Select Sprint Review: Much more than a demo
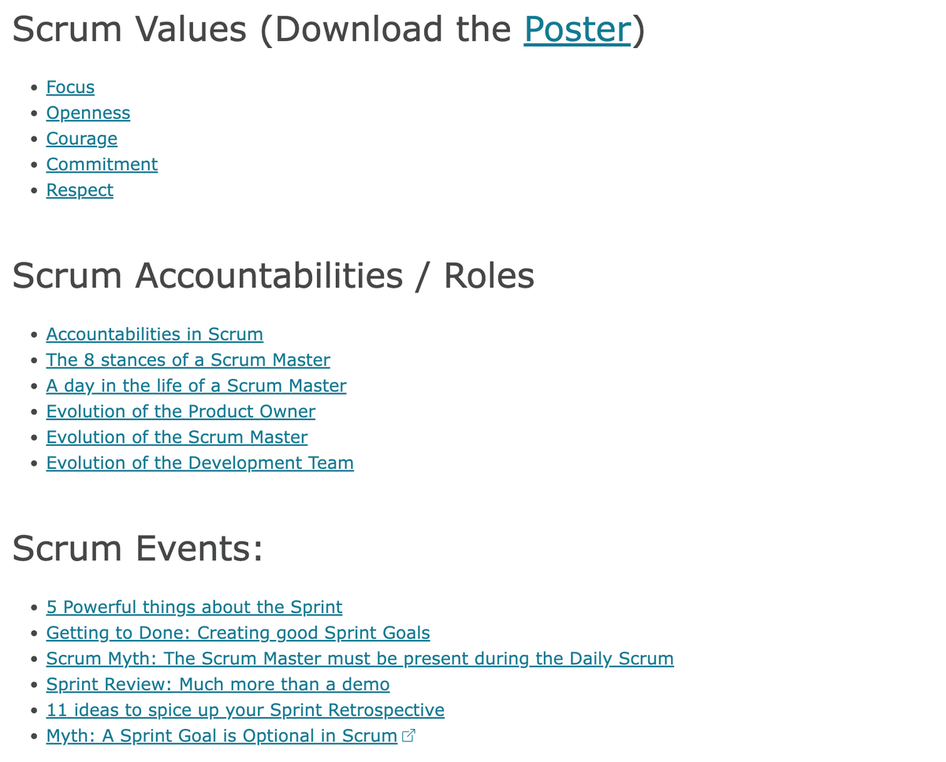 pos(218,685)
